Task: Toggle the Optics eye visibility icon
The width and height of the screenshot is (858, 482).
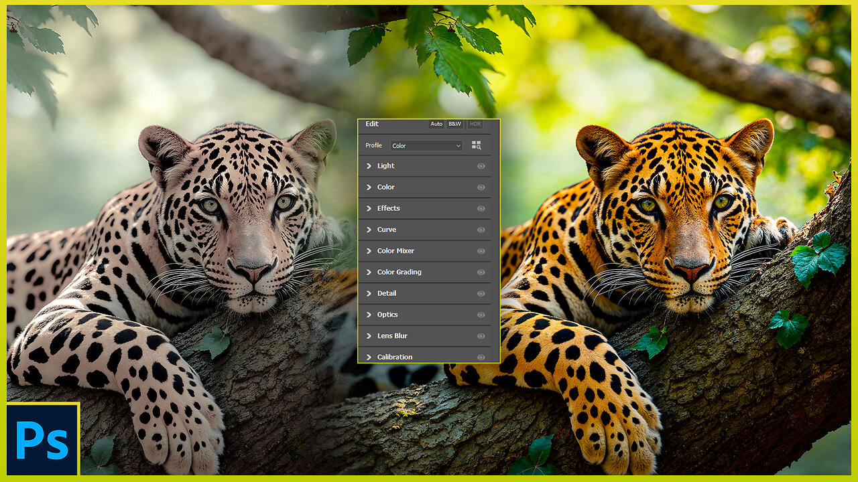Action: click(481, 315)
